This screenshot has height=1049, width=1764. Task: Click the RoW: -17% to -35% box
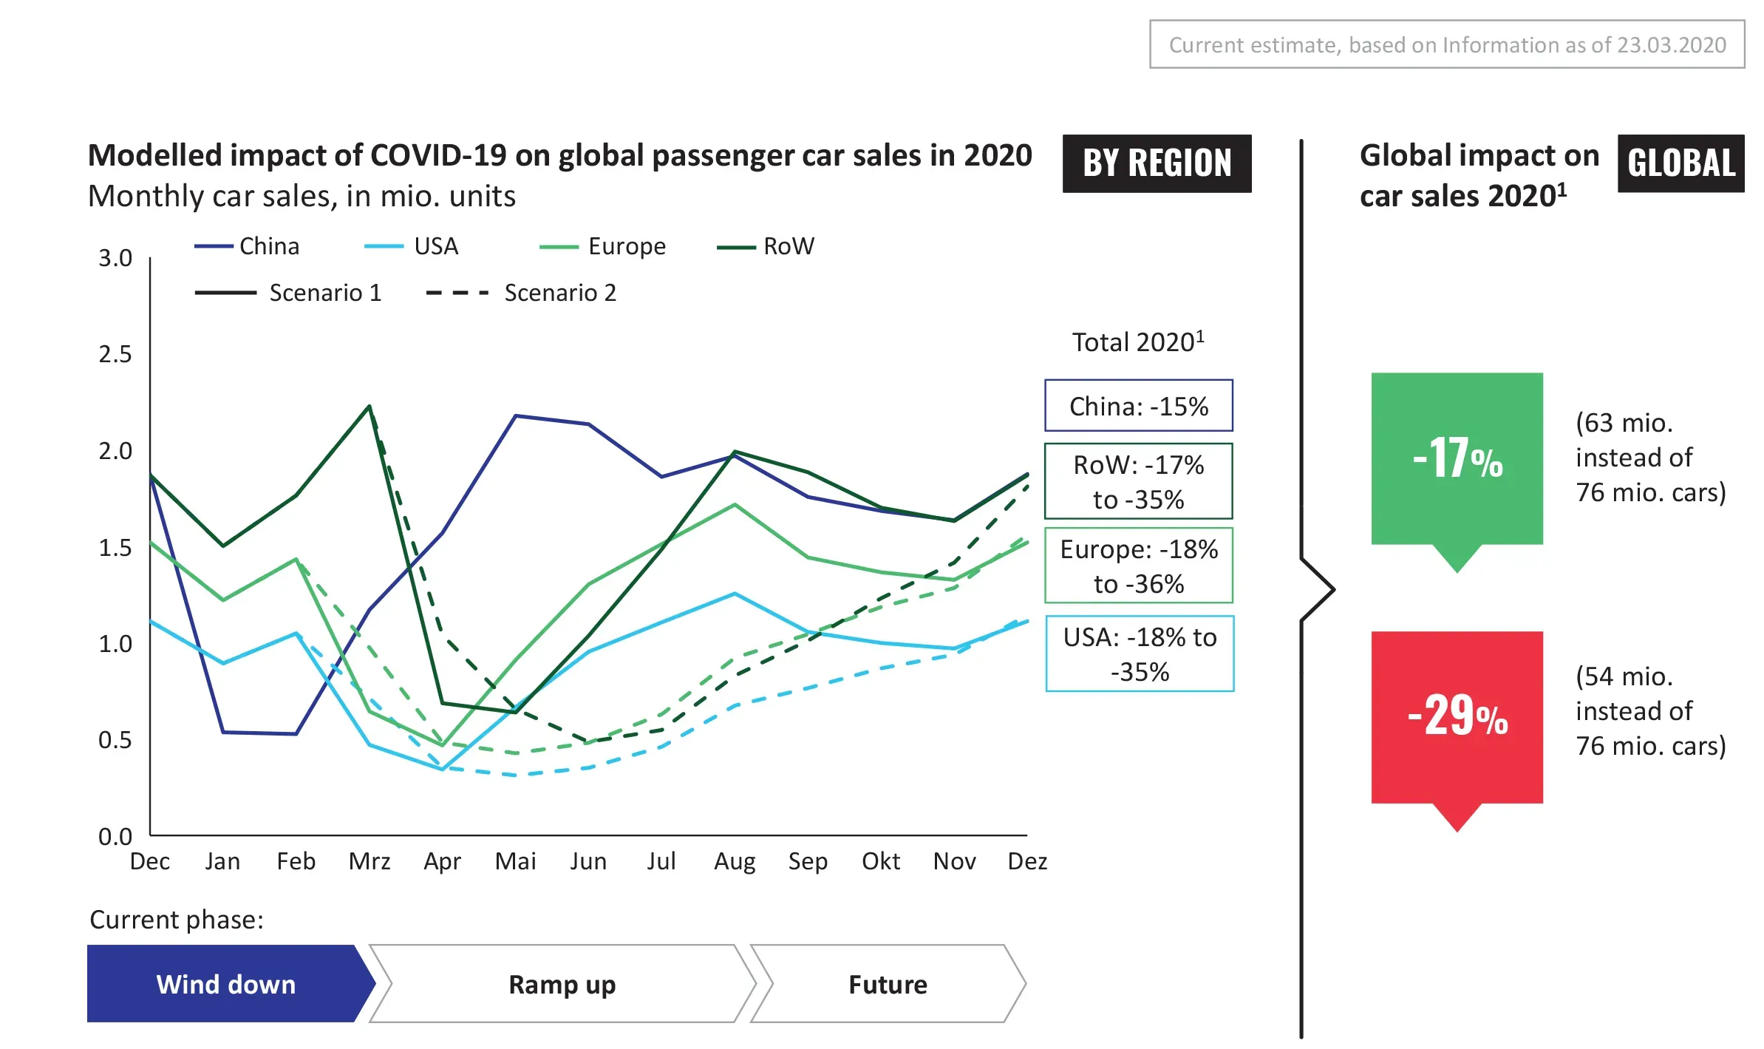pos(1138,481)
